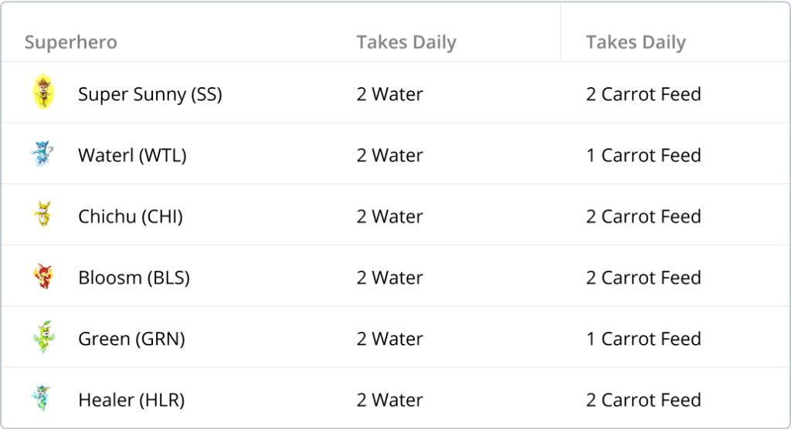
Task: Click the Green (GRN) name
Action: [x=131, y=339]
